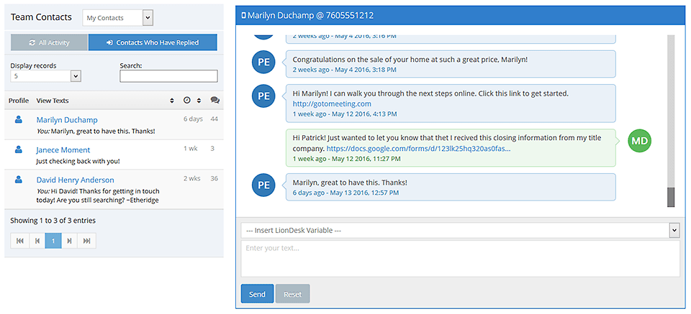Image resolution: width=691 pixels, height=314 pixels.
Task: Click the Profile column header
Action: coord(19,101)
